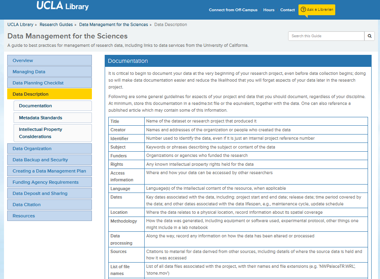
Task: Open Data Backup and Security tab
Action: coord(50,160)
